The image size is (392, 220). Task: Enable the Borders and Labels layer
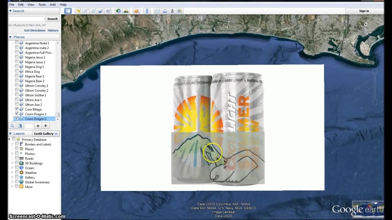17,144
